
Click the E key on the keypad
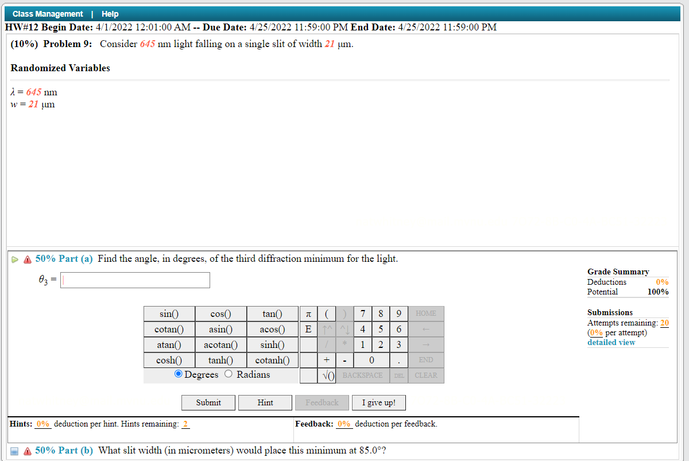308,329
